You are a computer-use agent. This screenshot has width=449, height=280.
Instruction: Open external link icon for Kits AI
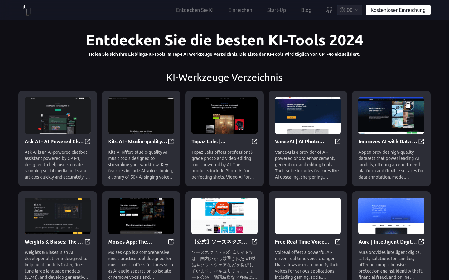click(x=171, y=142)
